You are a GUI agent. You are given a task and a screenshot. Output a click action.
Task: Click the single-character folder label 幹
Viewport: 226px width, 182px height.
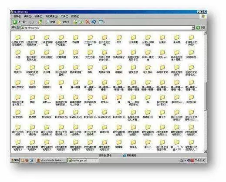coord(148,102)
